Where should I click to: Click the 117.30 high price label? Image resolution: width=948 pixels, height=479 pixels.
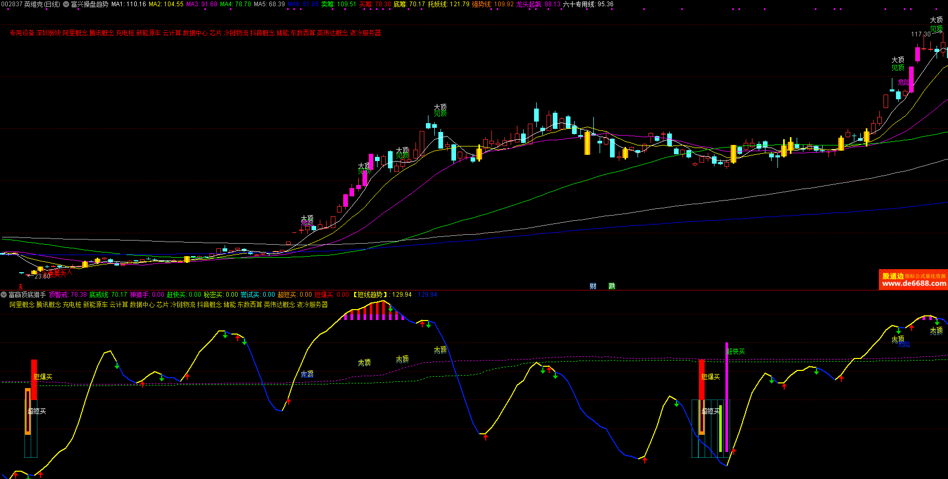[920, 34]
